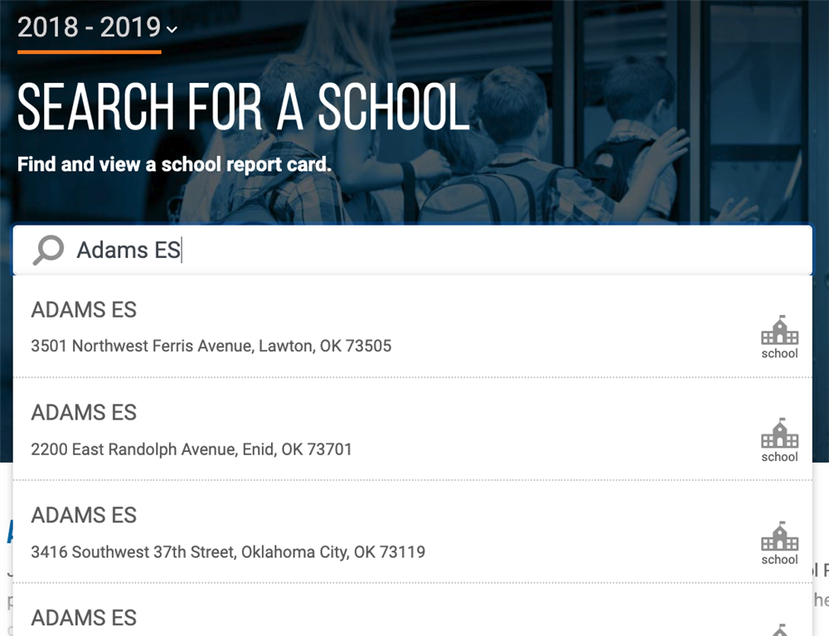Select the fourth ADAMS ES result
Image resolution: width=829 pixels, height=636 pixels.
pyautogui.click(x=412, y=610)
